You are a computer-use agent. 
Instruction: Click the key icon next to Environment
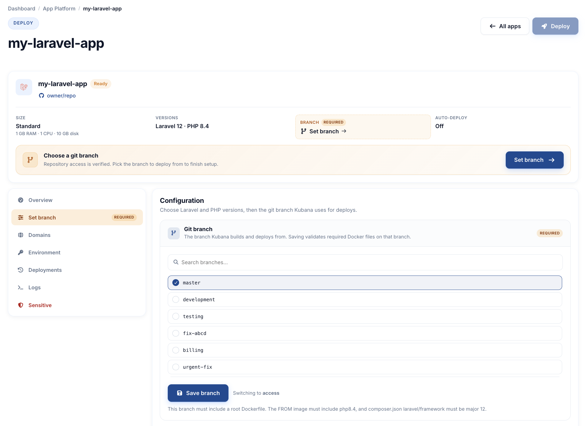(21, 253)
